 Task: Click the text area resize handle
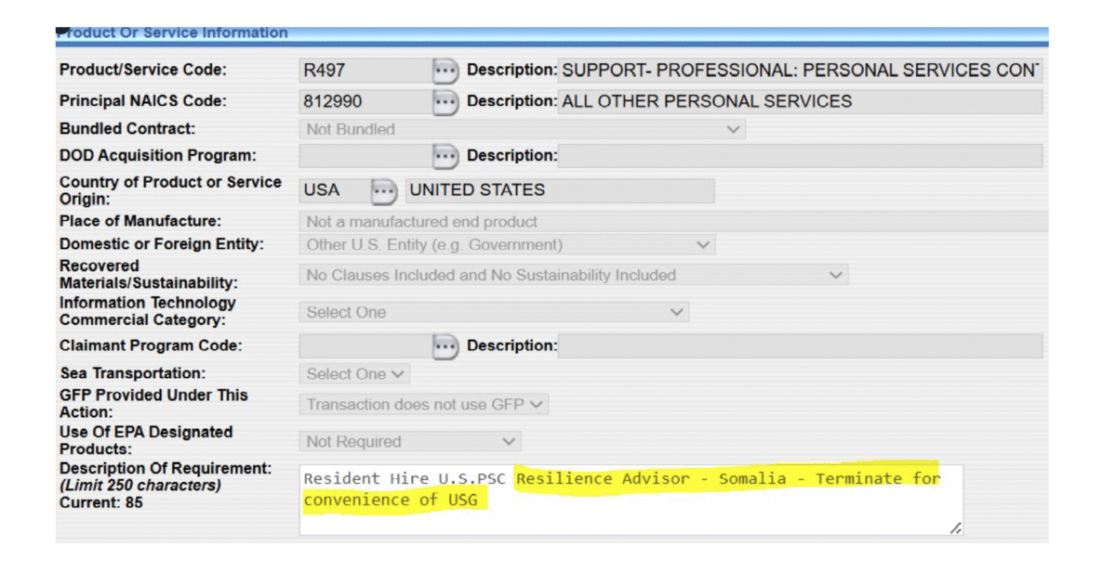[956, 527]
